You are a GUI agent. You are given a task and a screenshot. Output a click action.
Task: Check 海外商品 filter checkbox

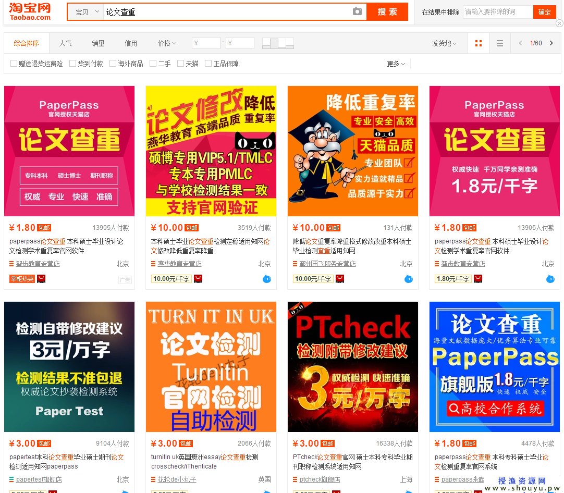pos(113,63)
